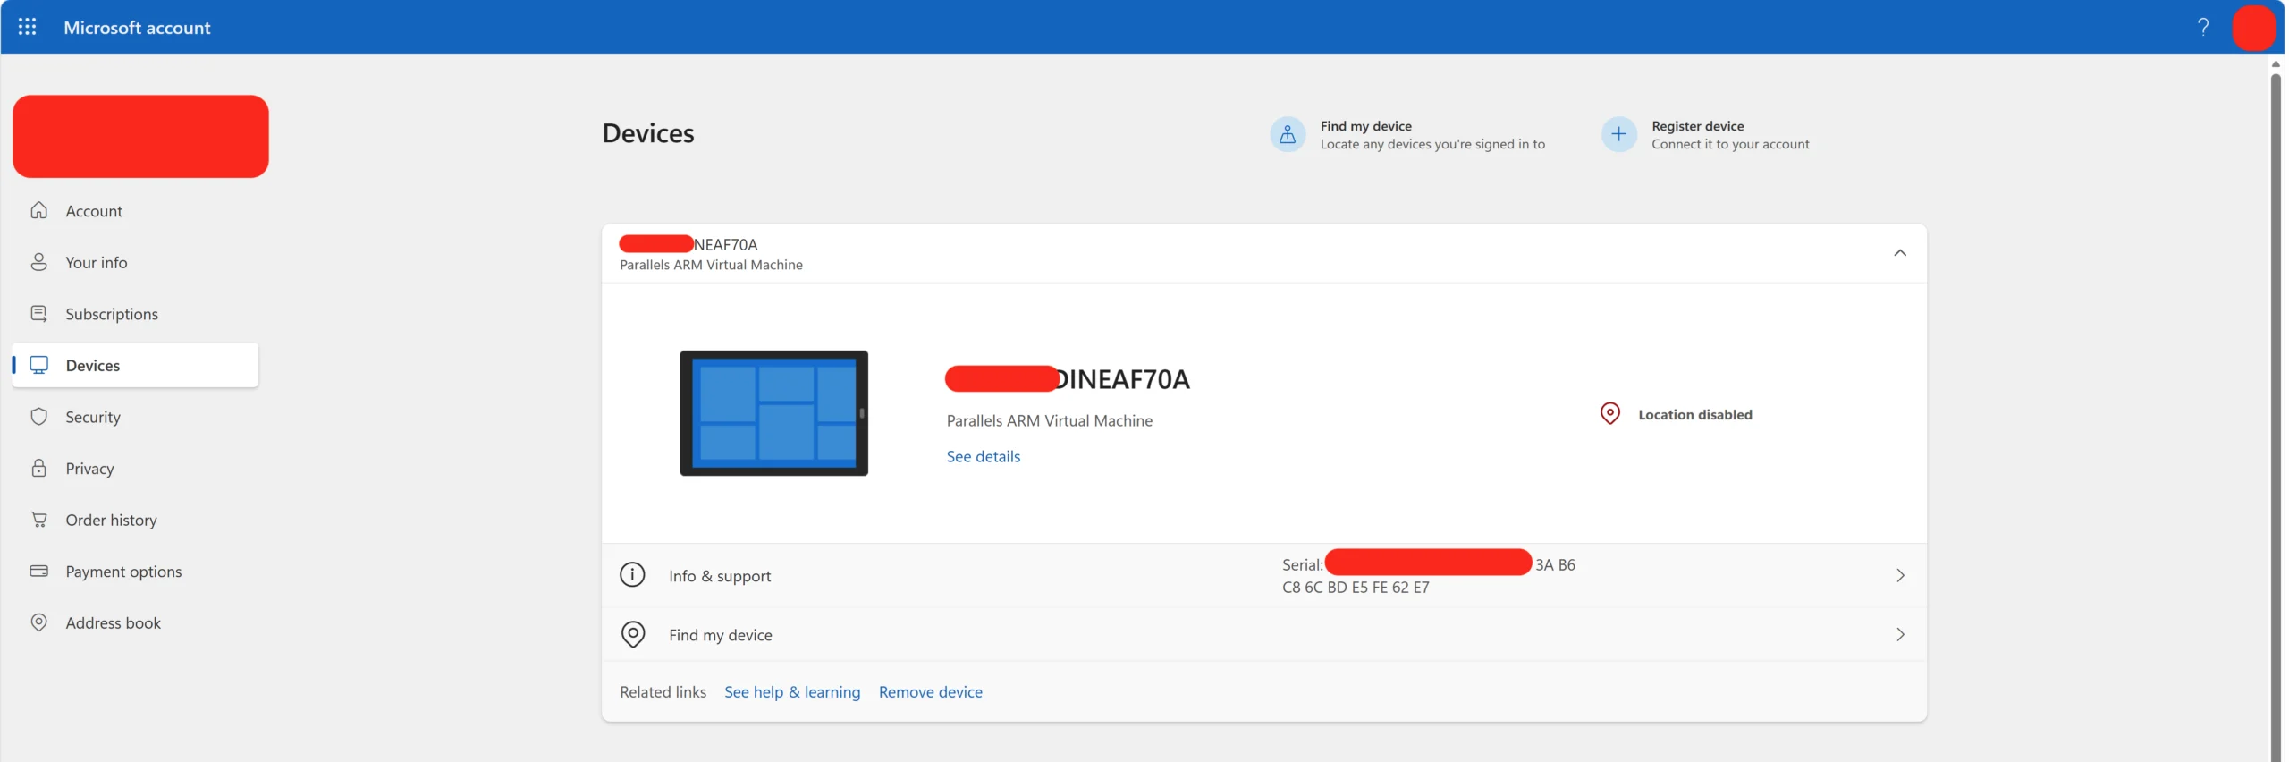Viewport: 2289px width, 762px height.
Task: Click the Related links label
Action: [663, 691]
